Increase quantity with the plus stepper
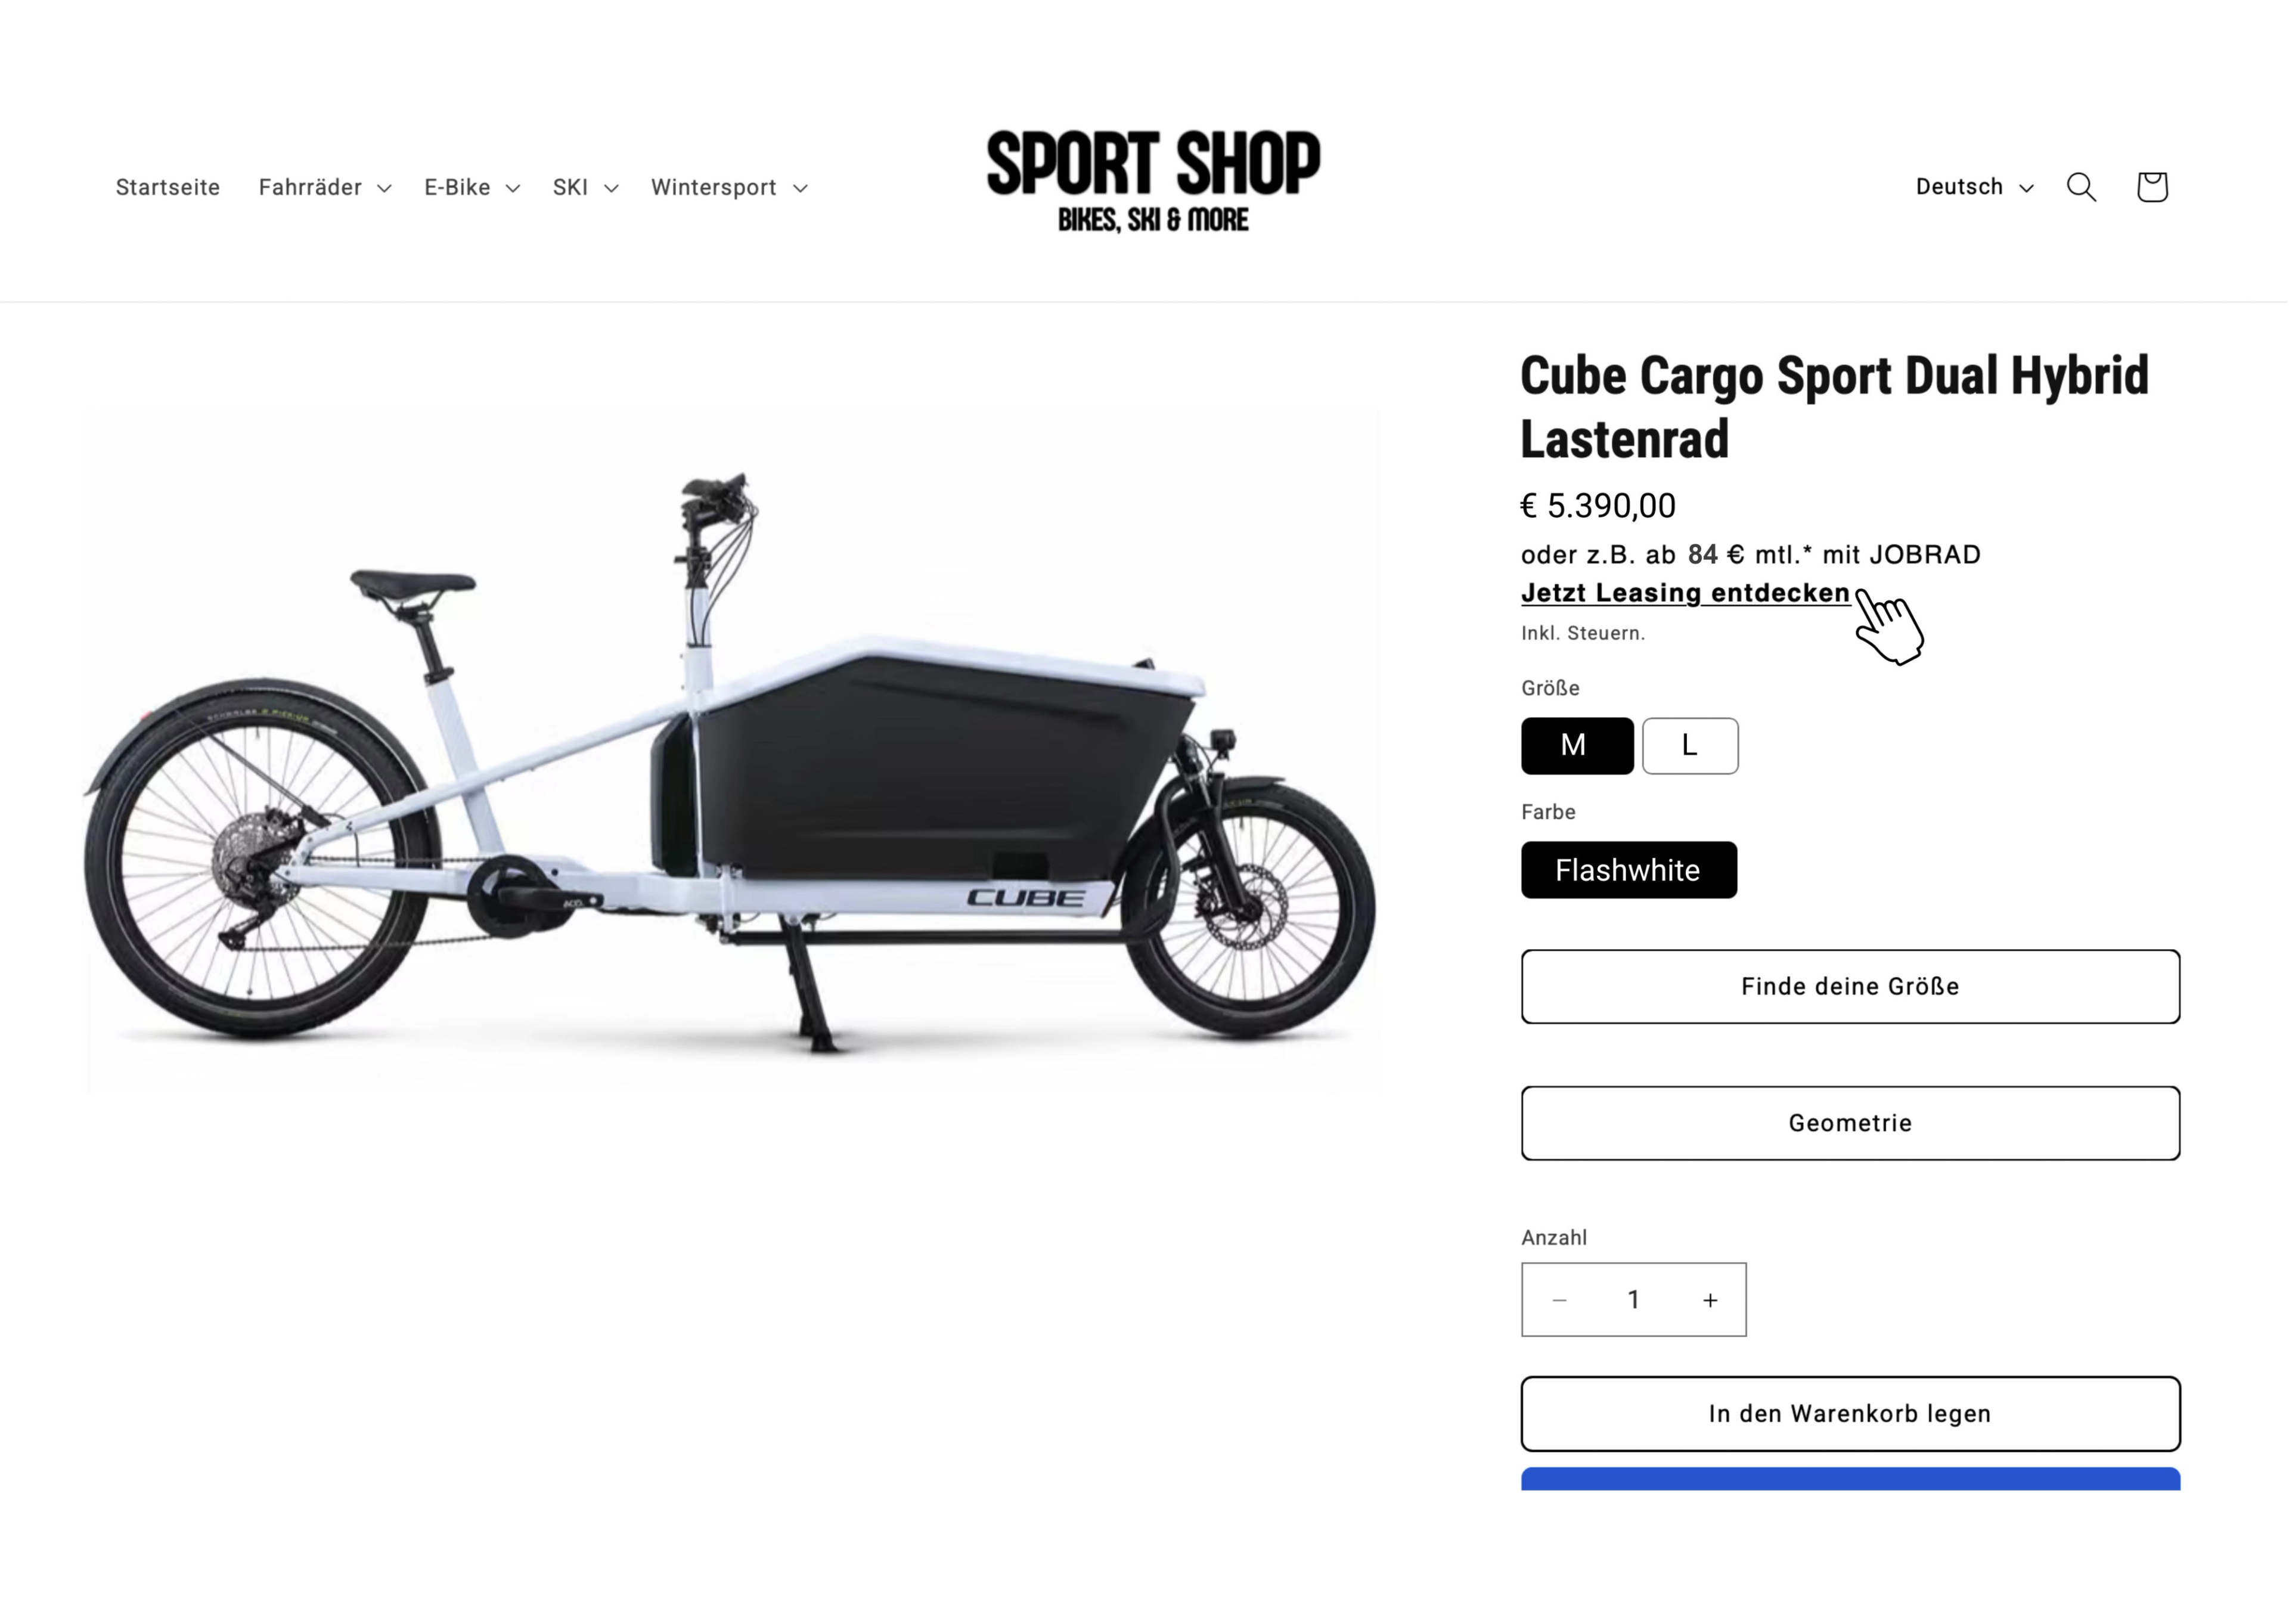 point(1709,1299)
